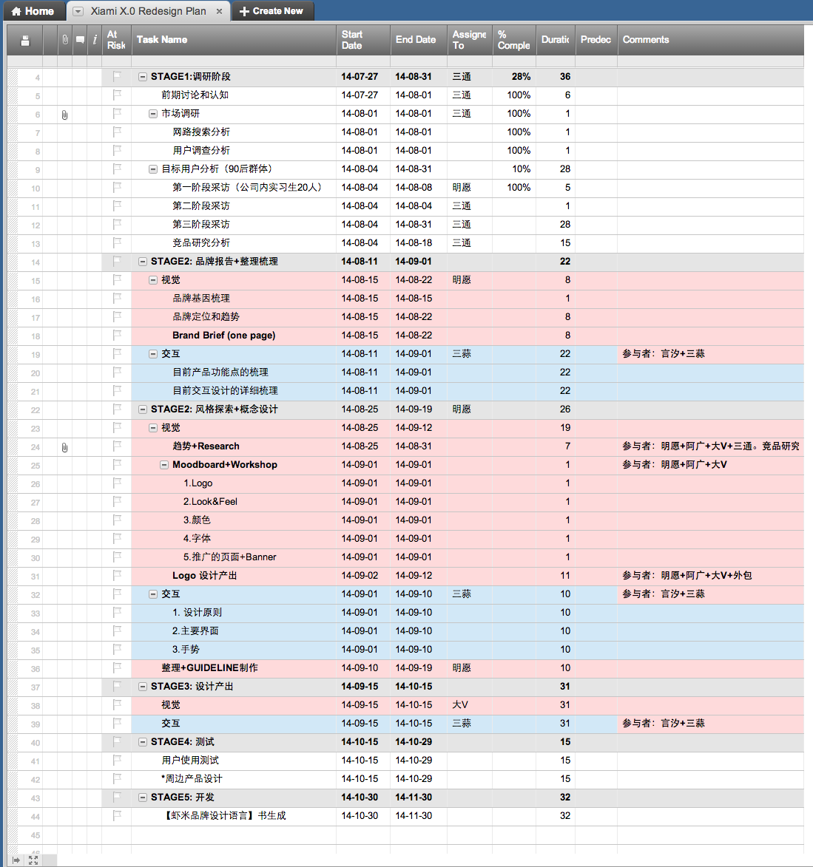Image resolution: width=813 pixels, height=867 pixels.
Task: Flag 竞品研究分析 row as at risk
Action: pyautogui.click(x=117, y=242)
